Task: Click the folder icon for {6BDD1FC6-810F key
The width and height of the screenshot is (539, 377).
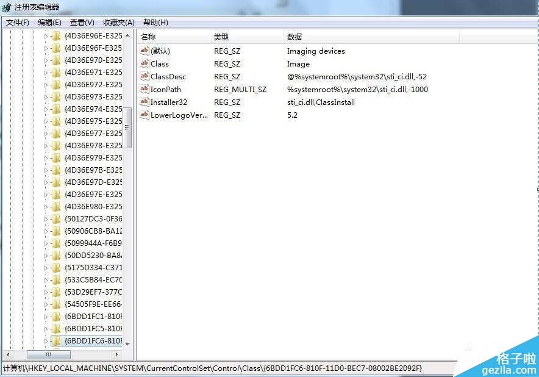Action: (56, 341)
